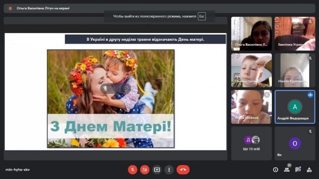Click the presenter avatar in the top bar

[10, 8]
